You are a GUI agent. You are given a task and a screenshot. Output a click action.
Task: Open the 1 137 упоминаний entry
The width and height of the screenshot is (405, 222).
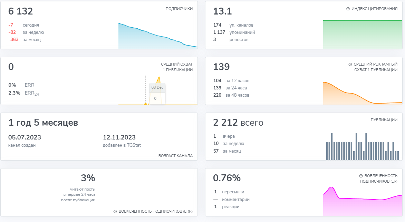coord(234,32)
